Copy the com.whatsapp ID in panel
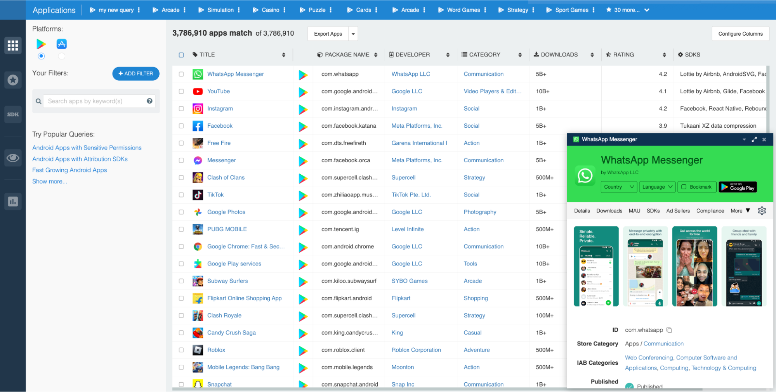This screenshot has height=392, width=776. [x=669, y=330]
